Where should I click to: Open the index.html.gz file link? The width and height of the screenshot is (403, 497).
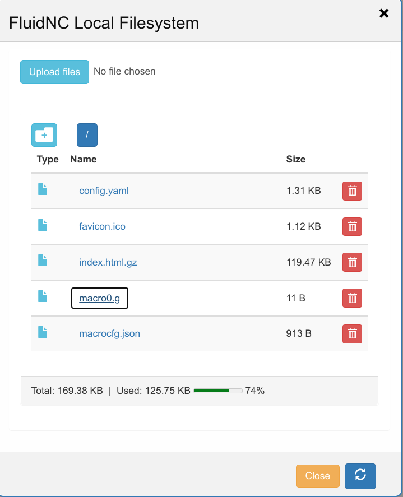[x=108, y=262]
